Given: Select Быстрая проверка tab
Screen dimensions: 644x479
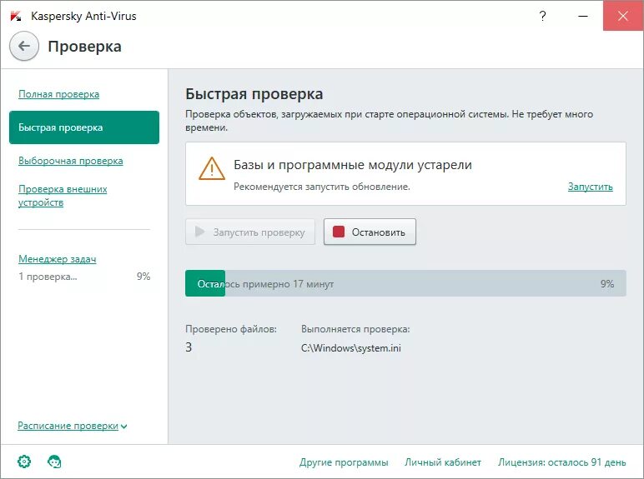Looking at the screenshot, I should pyautogui.click(x=84, y=127).
